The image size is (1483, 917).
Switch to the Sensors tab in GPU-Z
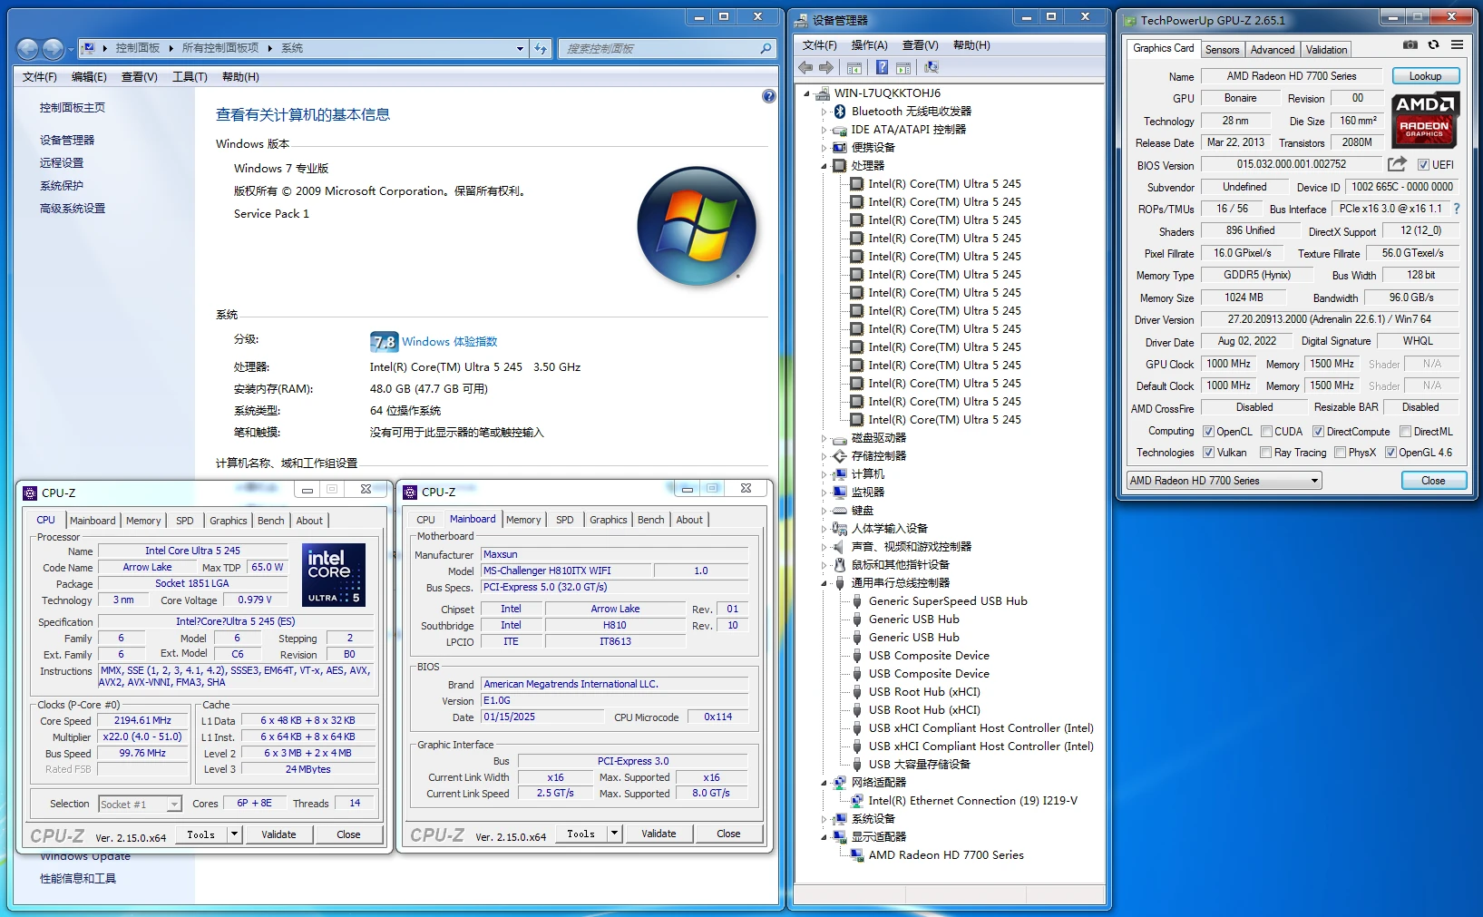(x=1222, y=50)
